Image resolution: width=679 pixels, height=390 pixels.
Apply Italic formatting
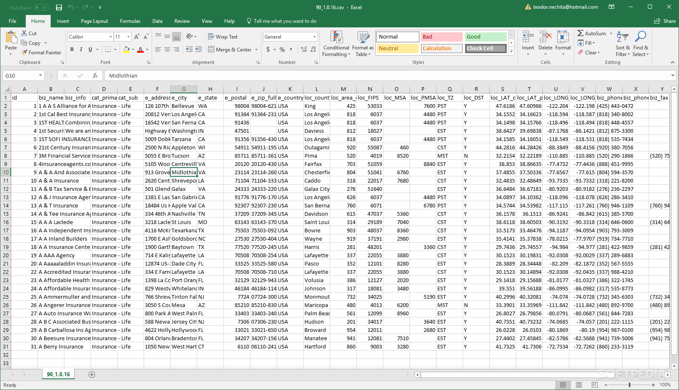(x=81, y=49)
